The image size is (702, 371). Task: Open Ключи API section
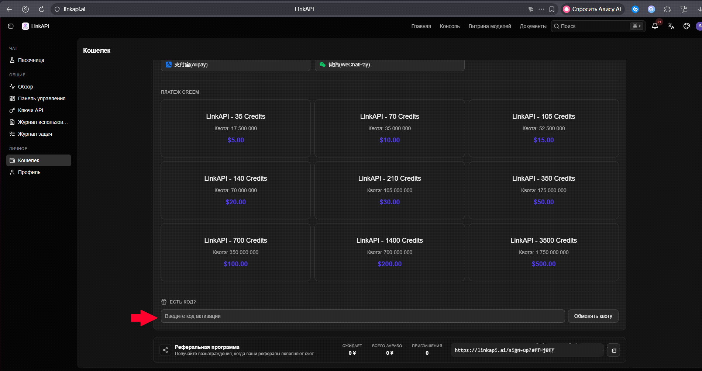39,110
